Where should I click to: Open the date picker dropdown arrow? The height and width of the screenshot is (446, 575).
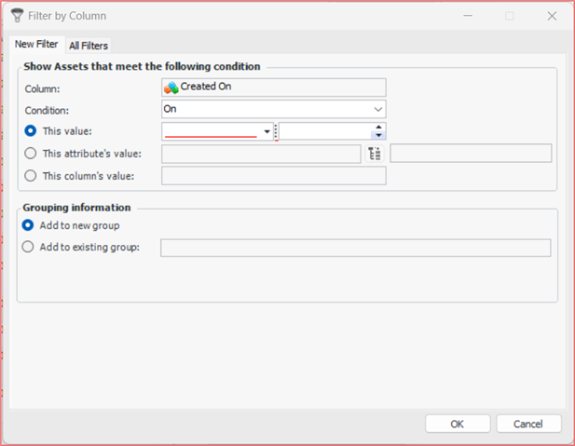267,131
